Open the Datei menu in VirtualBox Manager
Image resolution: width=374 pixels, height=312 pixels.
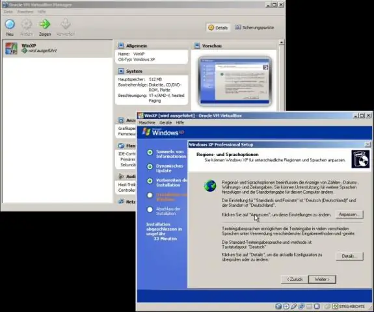pyautogui.click(x=8, y=12)
